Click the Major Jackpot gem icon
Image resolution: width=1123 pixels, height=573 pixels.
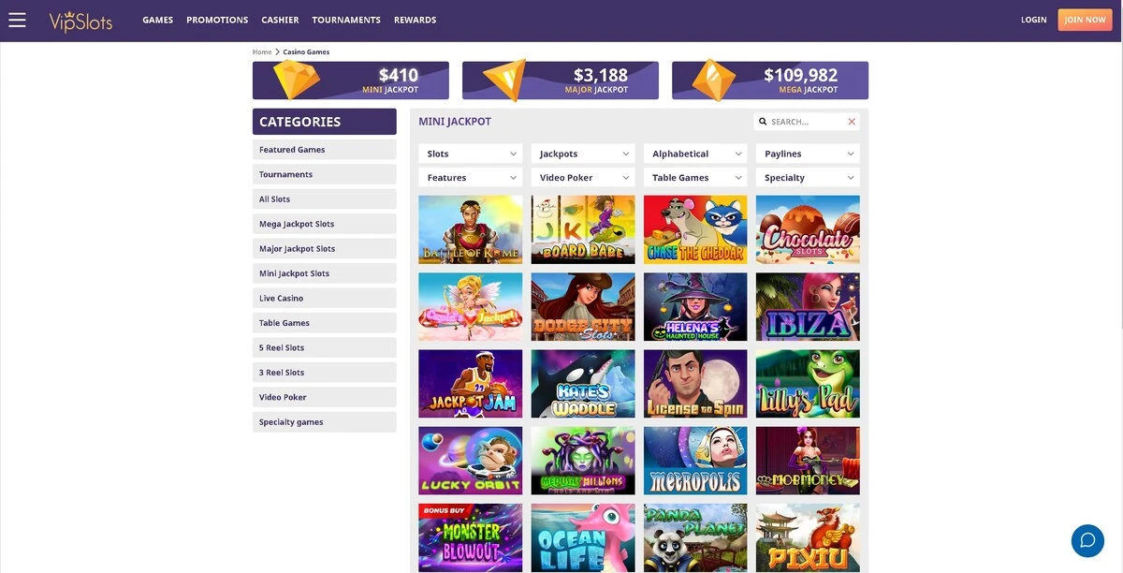coord(503,80)
